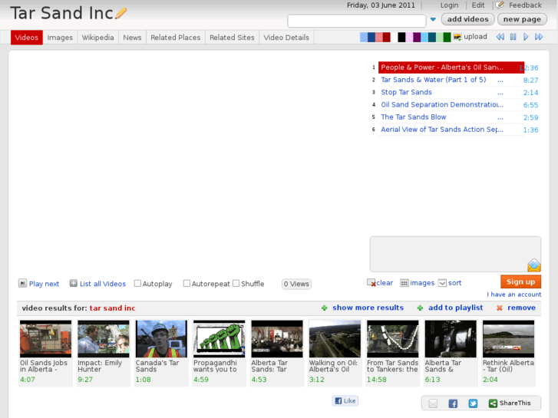Click the Login link
Screen dimensions: 558x418
449,5
